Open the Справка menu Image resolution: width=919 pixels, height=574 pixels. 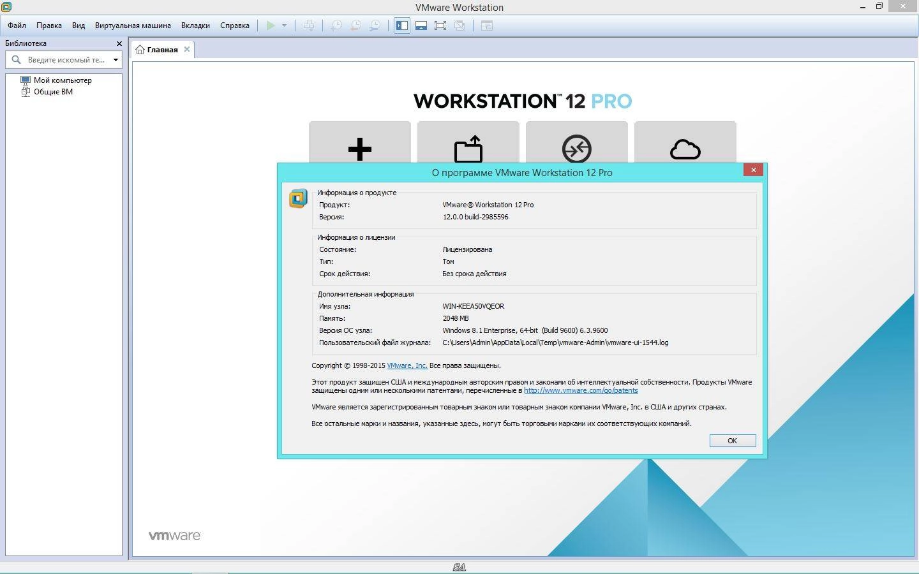coord(235,26)
